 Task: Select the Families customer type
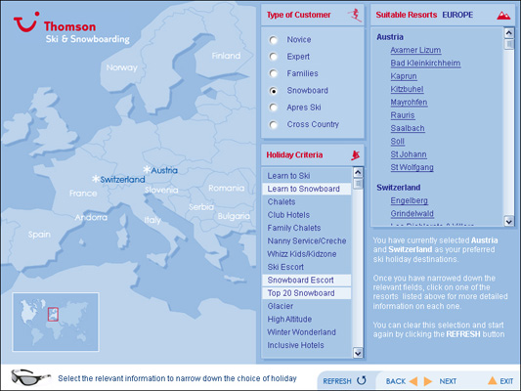coord(274,73)
